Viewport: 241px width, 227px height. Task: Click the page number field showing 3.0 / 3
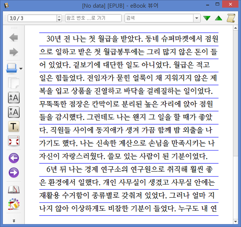(32, 18)
